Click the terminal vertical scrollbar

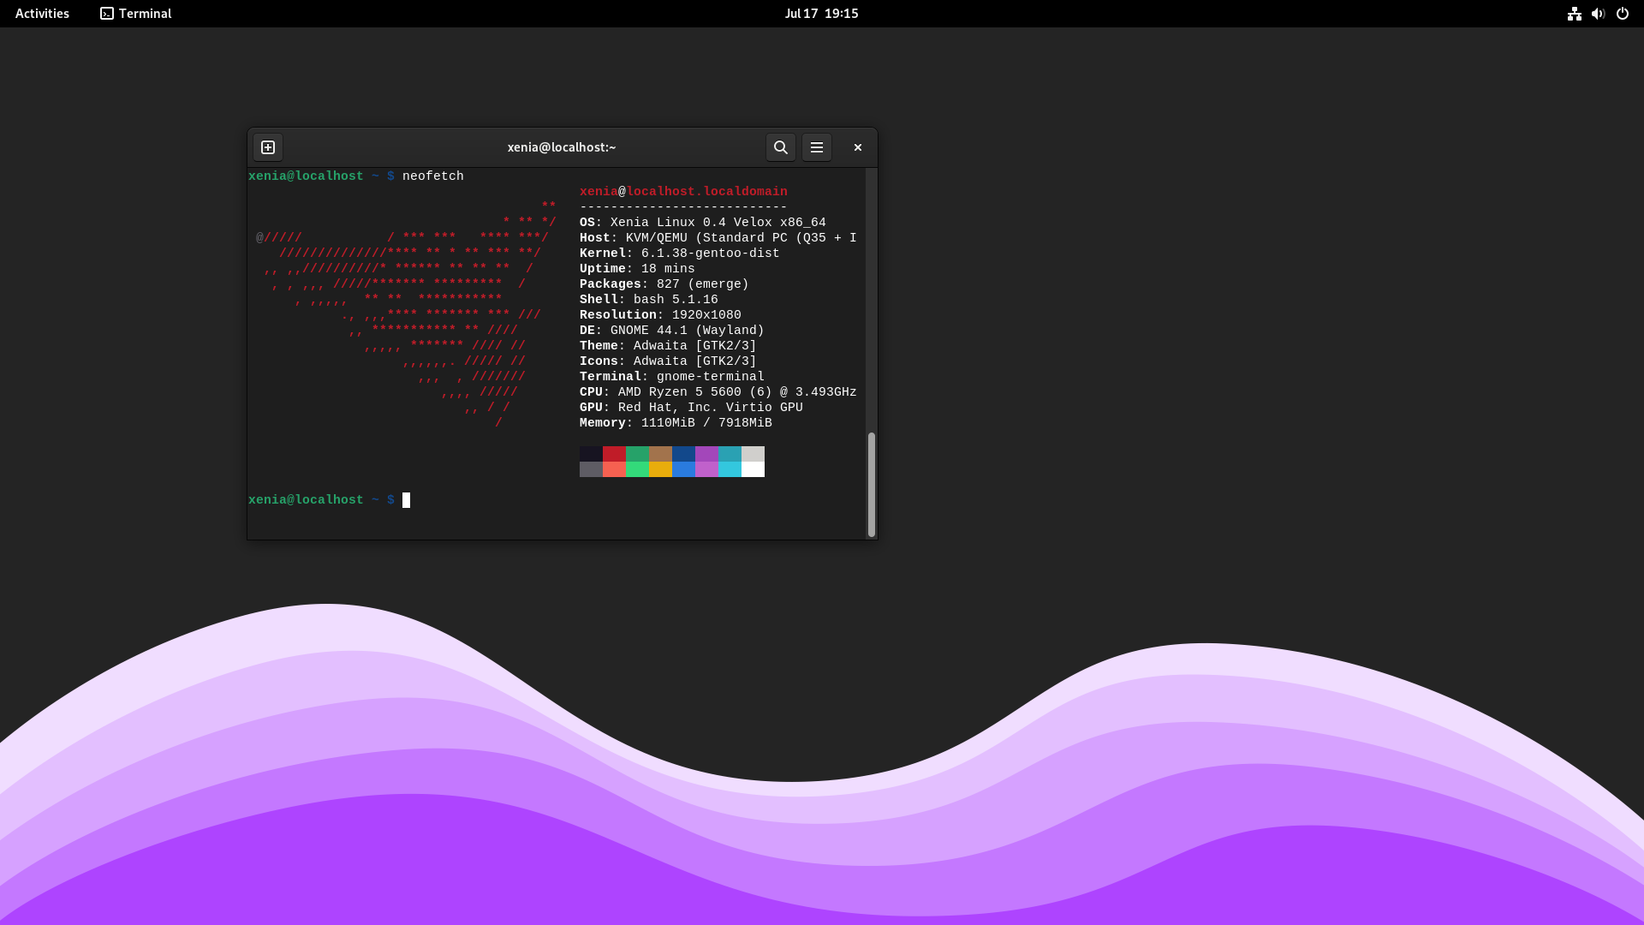point(871,485)
